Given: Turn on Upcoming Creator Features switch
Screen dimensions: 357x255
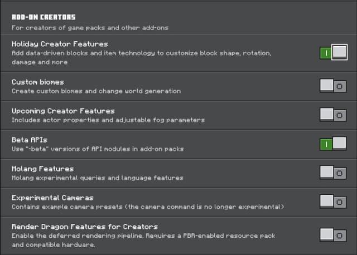Looking at the screenshot, I should point(333,115).
